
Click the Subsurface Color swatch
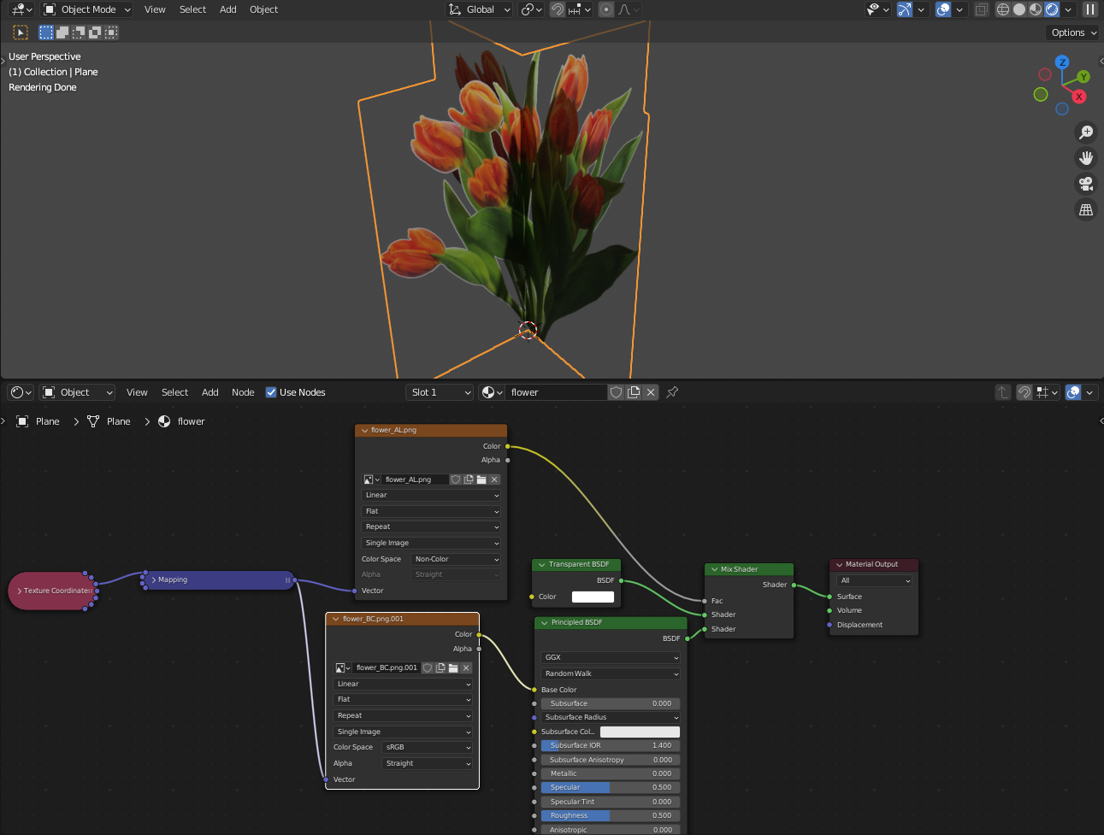click(640, 732)
